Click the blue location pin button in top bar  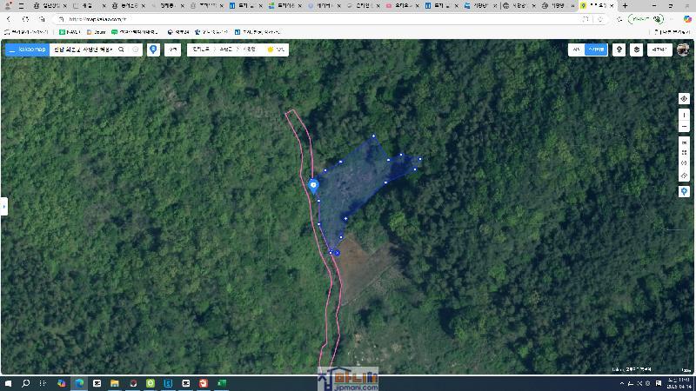(x=154, y=50)
